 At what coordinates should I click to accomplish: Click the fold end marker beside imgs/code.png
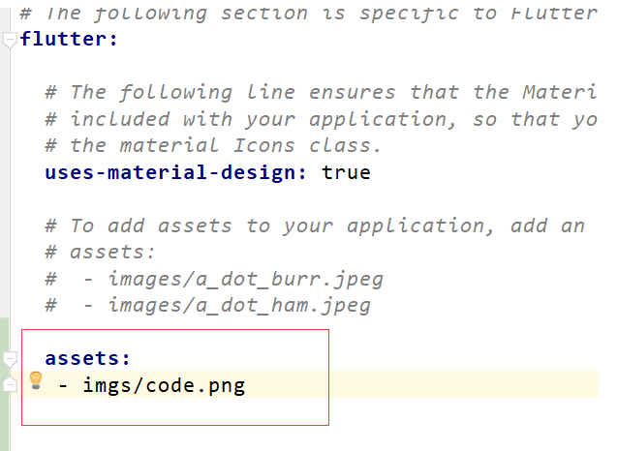[10, 383]
